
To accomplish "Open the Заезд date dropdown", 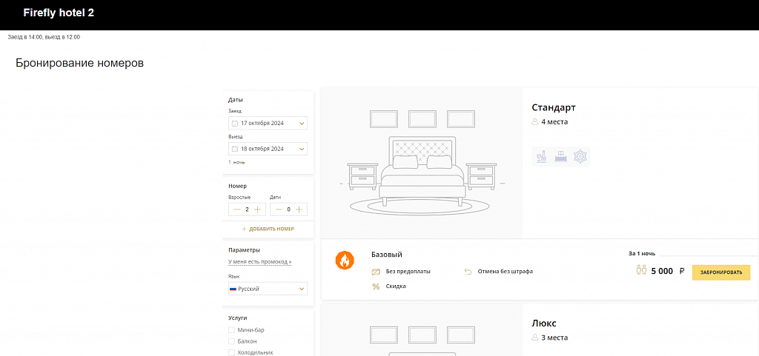I will click(268, 123).
